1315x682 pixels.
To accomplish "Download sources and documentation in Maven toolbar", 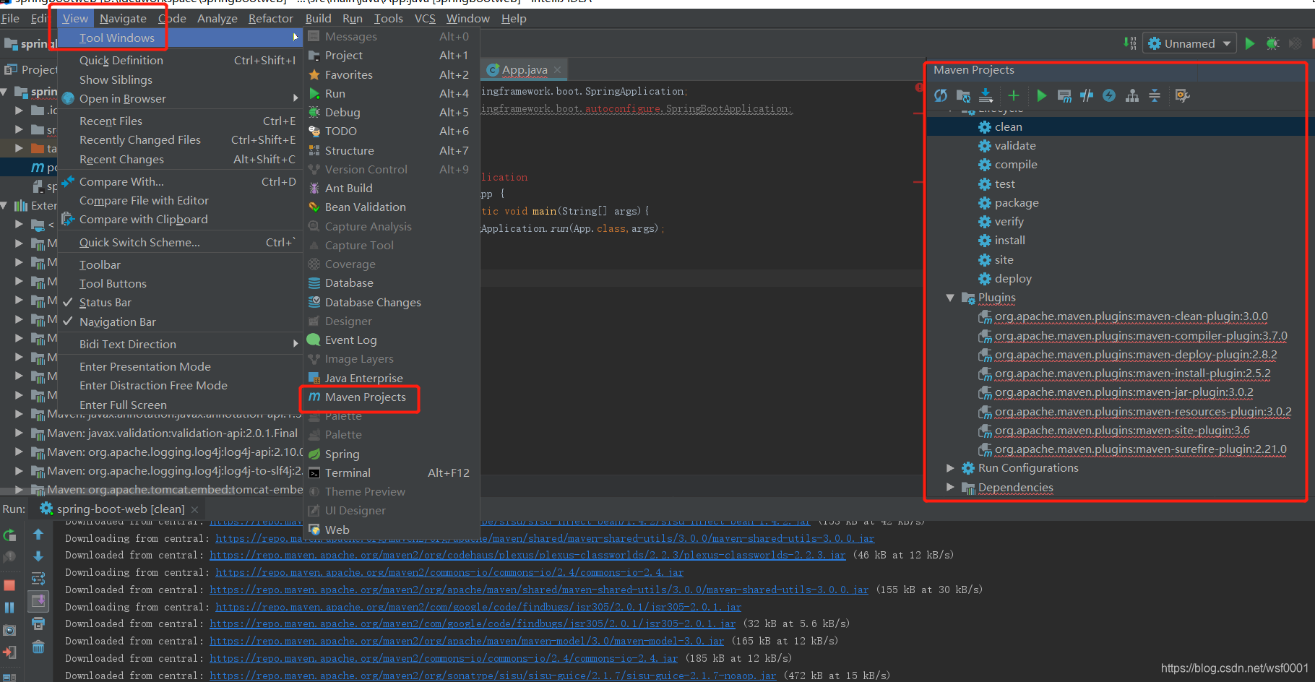I will (x=986, y=95).
